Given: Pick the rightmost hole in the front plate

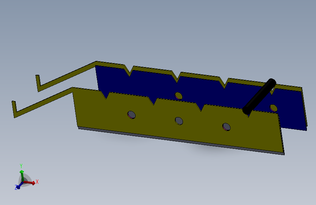Looking at the screenshot, I should 226,127.
